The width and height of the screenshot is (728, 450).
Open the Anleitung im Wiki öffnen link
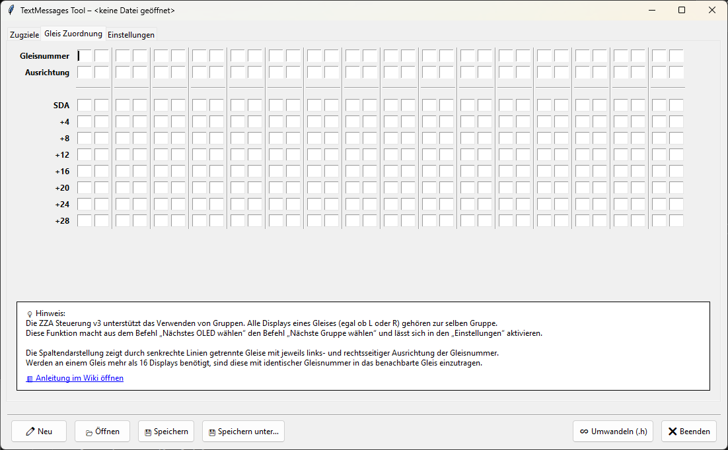click(x=79, y=378)
